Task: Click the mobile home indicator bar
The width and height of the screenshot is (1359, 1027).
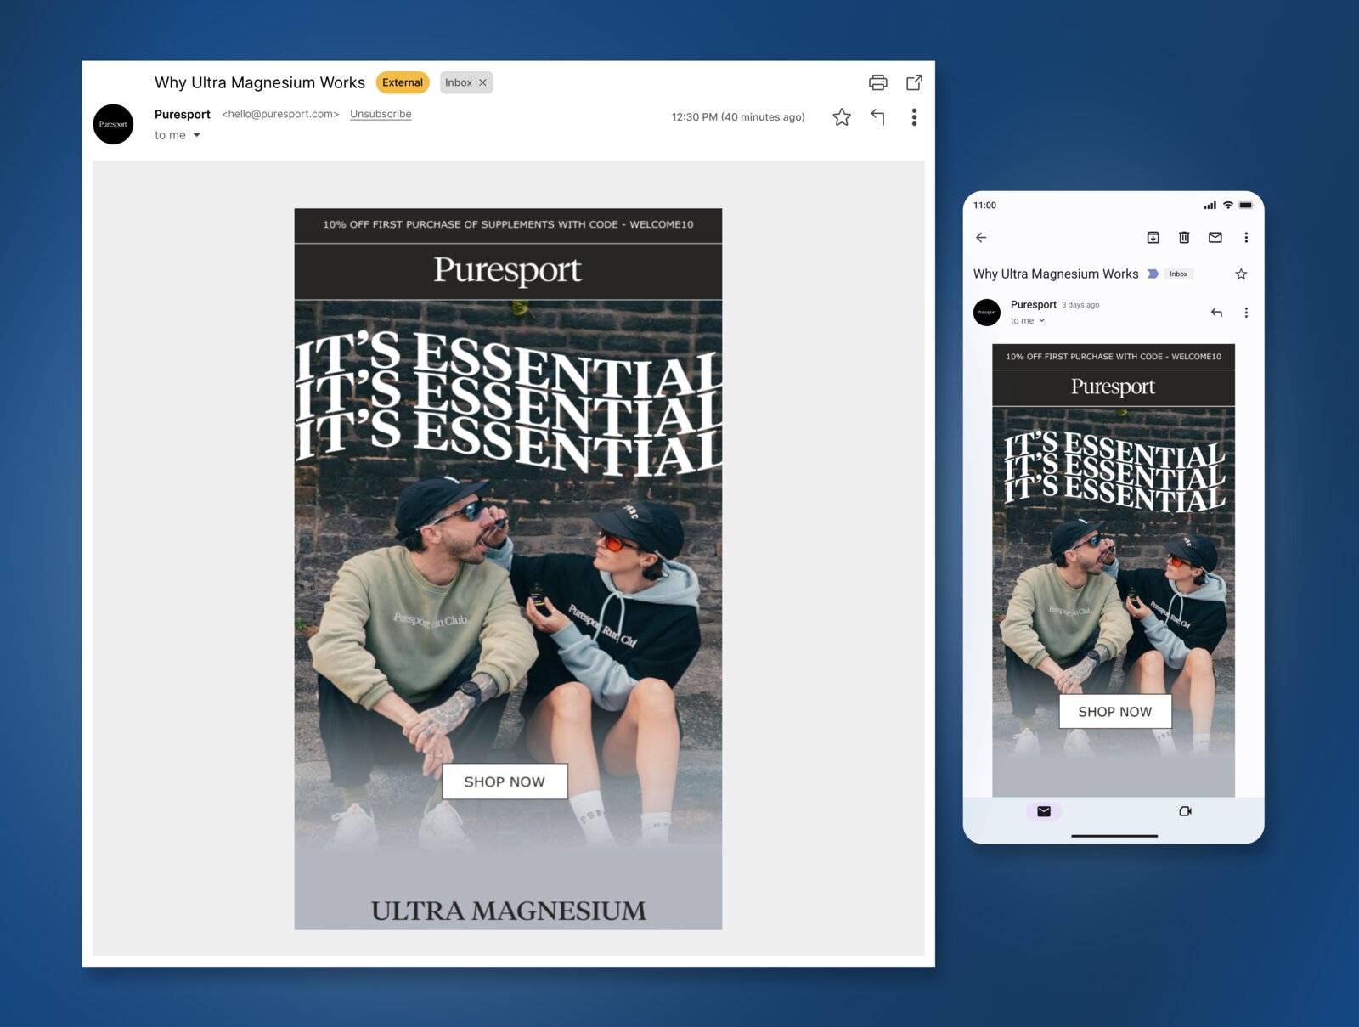Action: [1114, 836]
